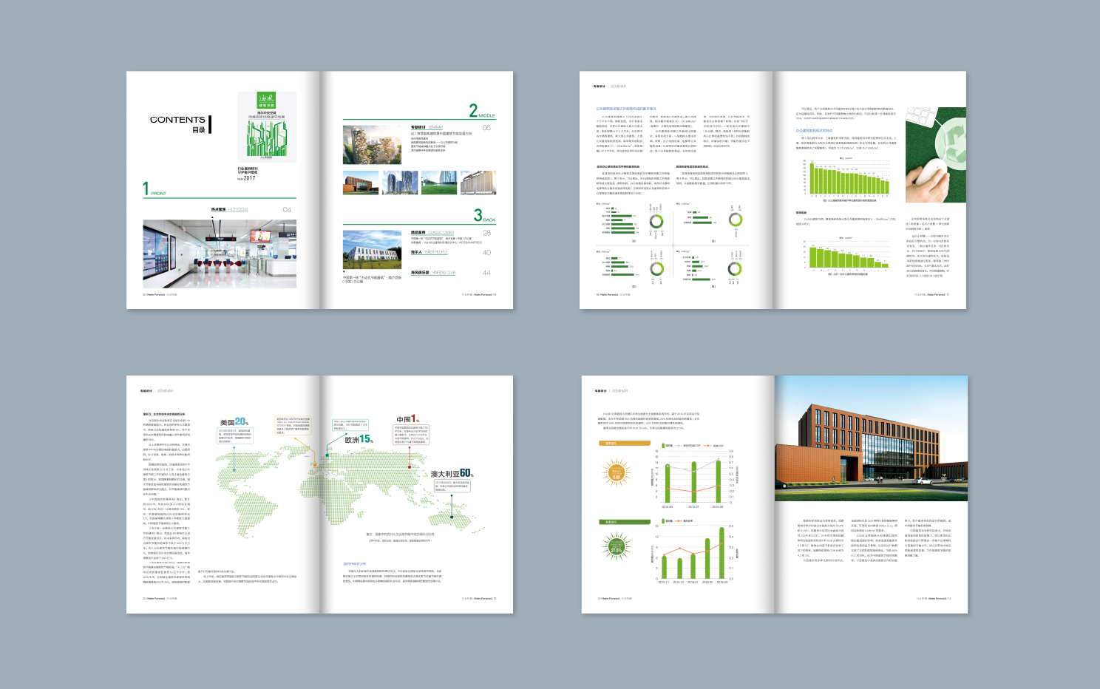Image resolution: width=1100 pixels, height=689 pixels.
Task: Click the blue map marker on North America
Action: [234, 469]
